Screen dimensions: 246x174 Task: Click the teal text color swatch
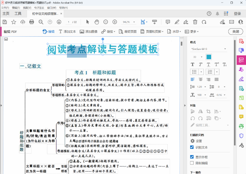coord(209,57)
